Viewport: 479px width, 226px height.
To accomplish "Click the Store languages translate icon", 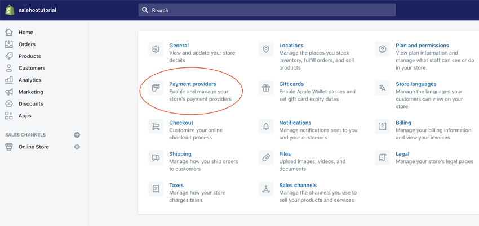I will coord(383,88).
